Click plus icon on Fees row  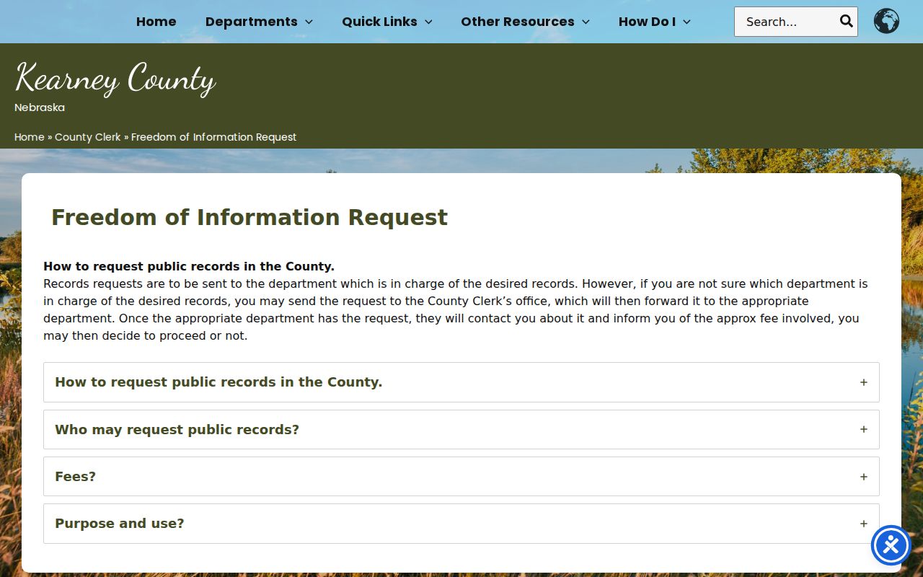[863, 477]
